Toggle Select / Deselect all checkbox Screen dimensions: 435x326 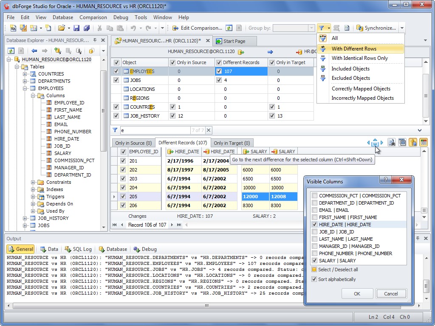coord(314,270)
